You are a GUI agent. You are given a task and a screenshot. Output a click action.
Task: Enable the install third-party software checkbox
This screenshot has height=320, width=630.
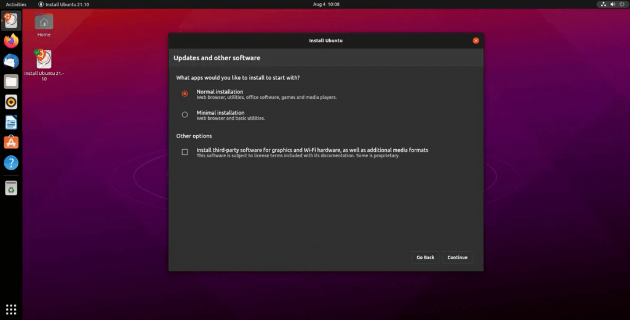[x=185, y=152]
